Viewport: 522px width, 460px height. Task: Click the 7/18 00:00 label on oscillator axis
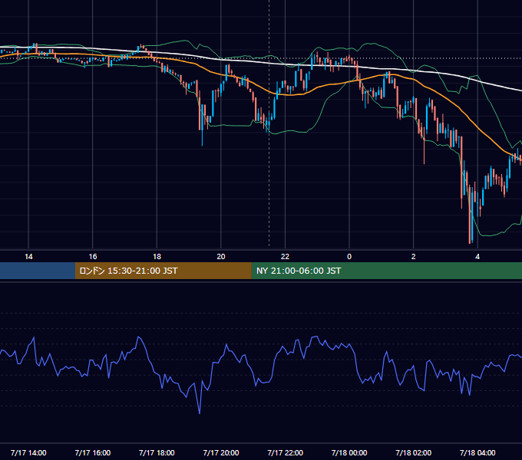tap(349, 452)
